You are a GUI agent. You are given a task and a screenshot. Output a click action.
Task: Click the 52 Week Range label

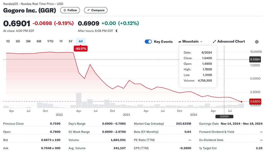click(79, 132)
